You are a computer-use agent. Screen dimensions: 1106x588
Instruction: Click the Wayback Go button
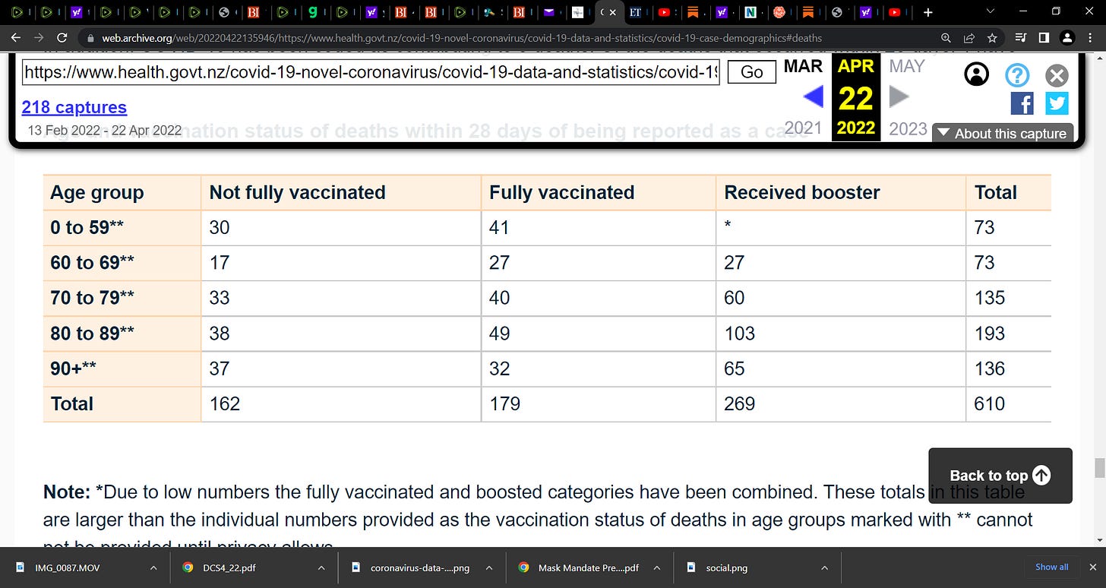751,72
